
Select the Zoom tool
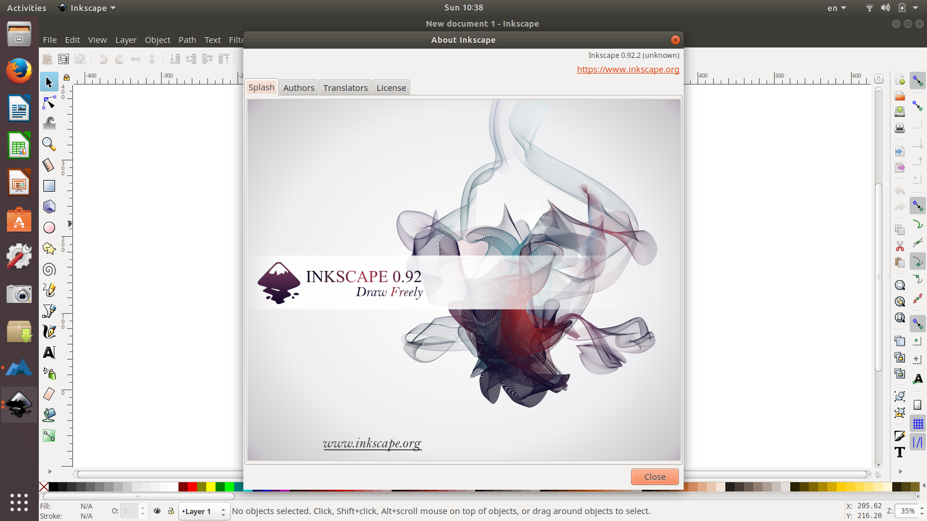pos(49,144)
